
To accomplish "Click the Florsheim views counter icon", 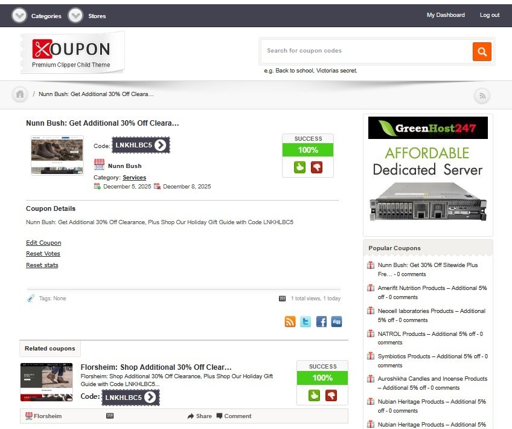I will 110,416.
